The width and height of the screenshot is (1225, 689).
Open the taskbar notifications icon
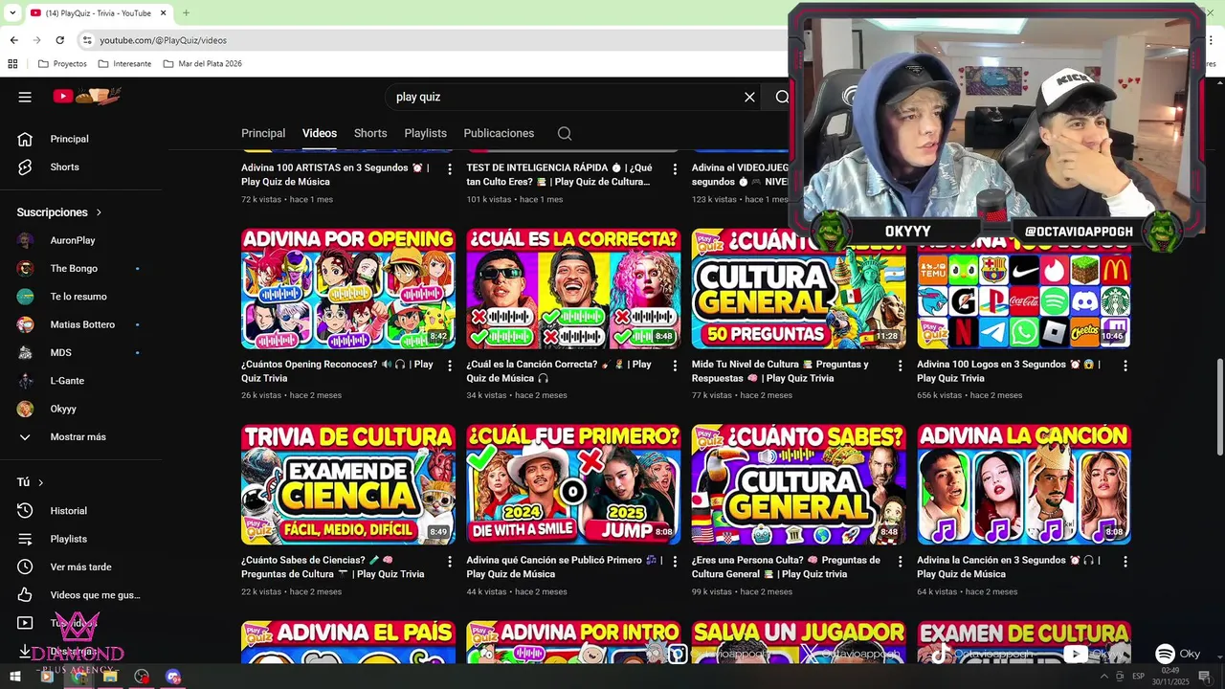coord(1205,677)
